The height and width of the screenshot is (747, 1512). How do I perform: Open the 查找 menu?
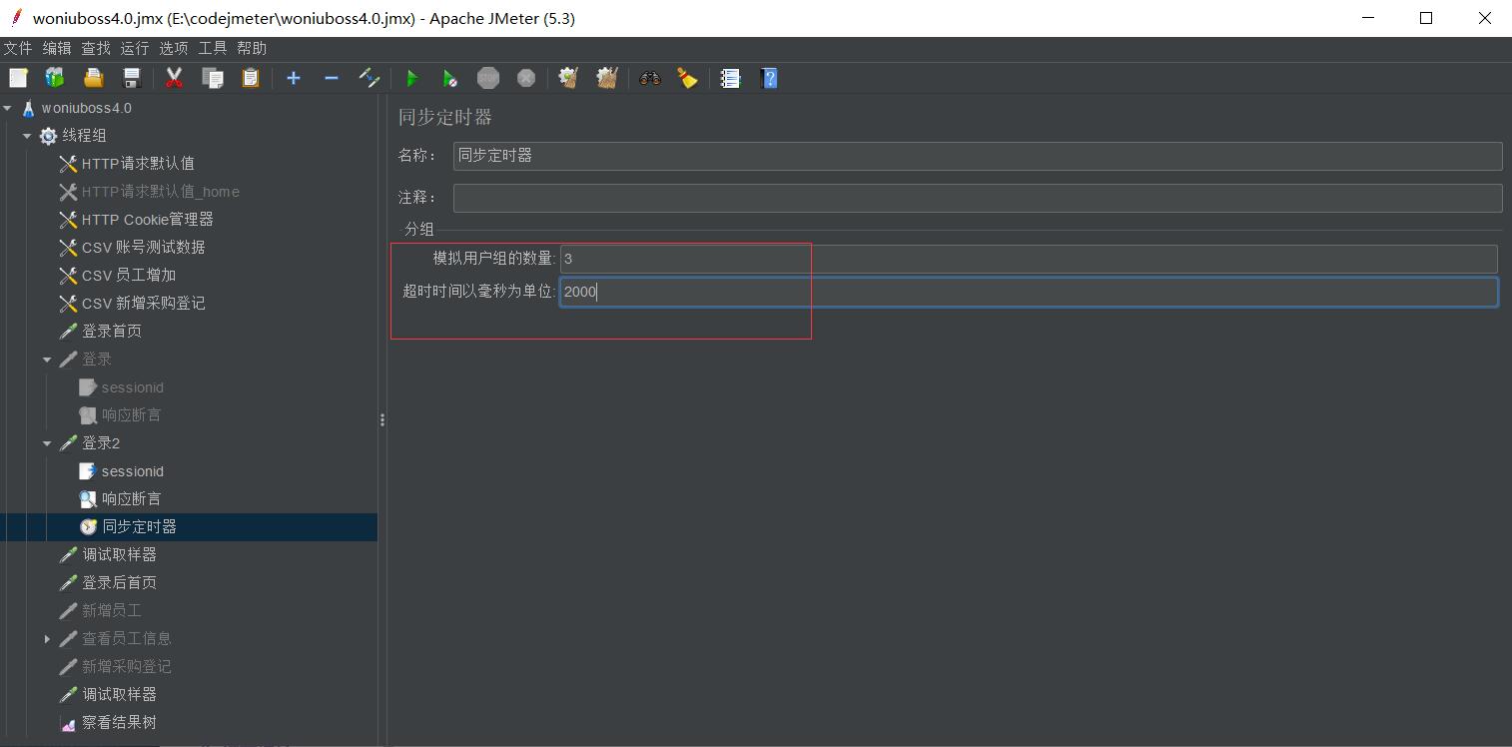coord(96,48)
